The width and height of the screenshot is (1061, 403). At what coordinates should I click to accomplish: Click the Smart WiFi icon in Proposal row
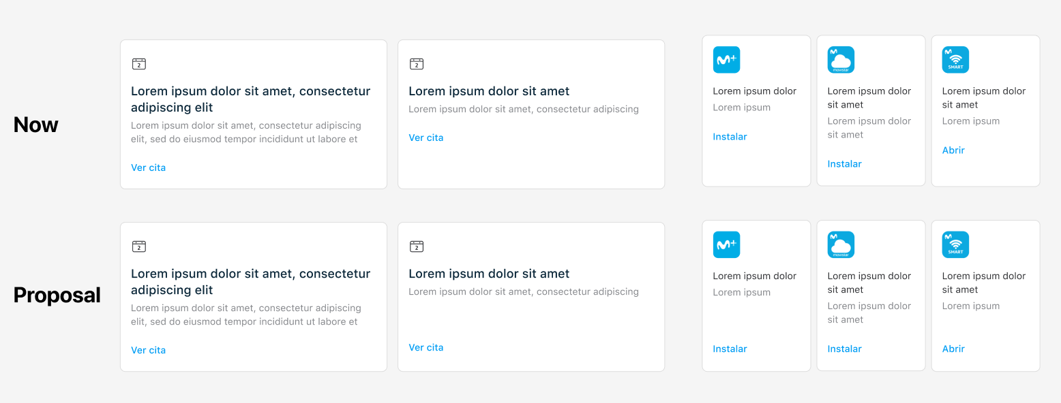tap(955, 244)
